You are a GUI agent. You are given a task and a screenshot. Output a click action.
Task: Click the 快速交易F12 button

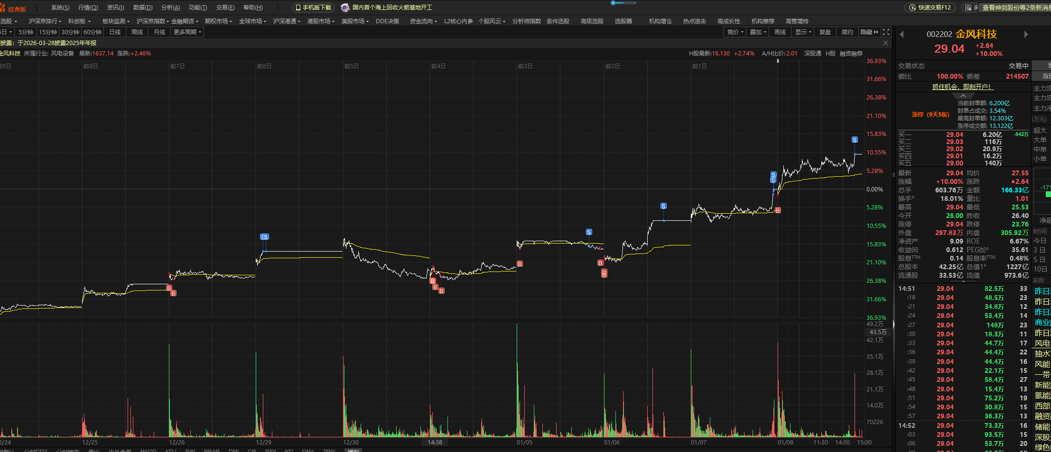click(x=931, y=8)
